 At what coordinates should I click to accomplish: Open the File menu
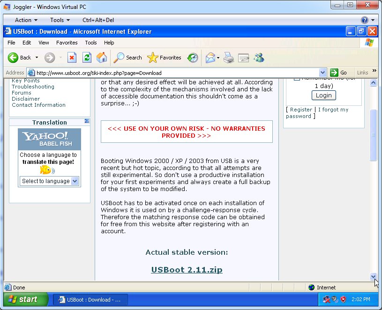click(11, 43)
